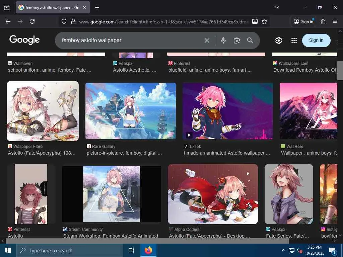343x257 pixels.
Task: Open the Firefox application menu
Action: (x=335, y=21)
